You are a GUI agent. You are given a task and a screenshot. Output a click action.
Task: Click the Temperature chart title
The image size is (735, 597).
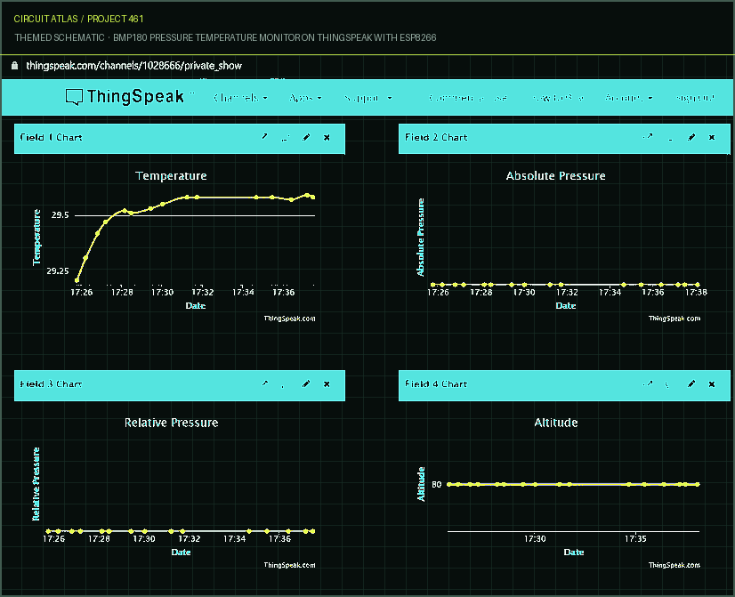[171, 176]
